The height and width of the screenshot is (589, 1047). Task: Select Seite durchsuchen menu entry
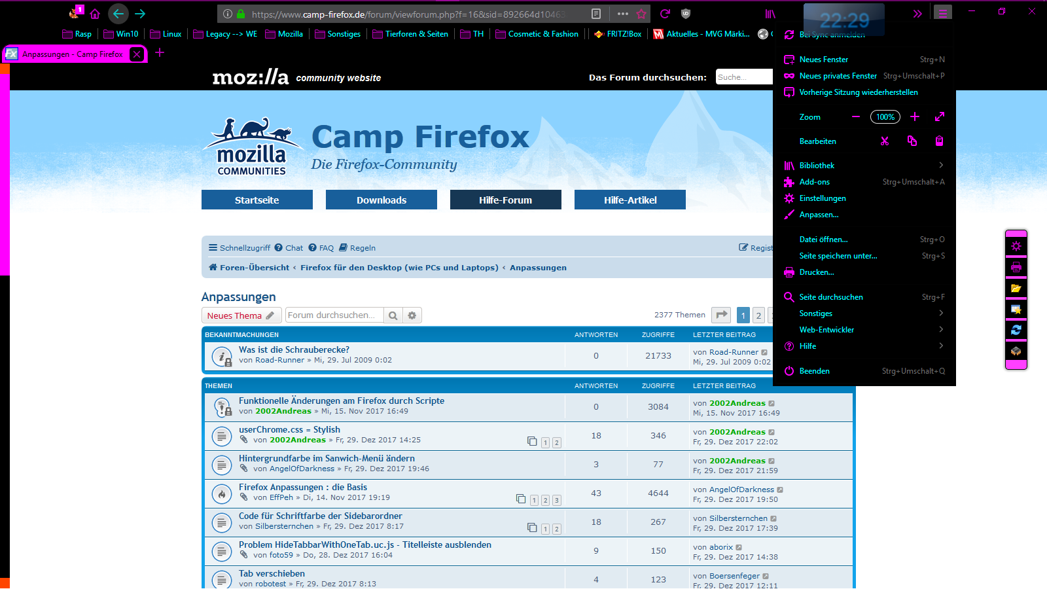864,297
